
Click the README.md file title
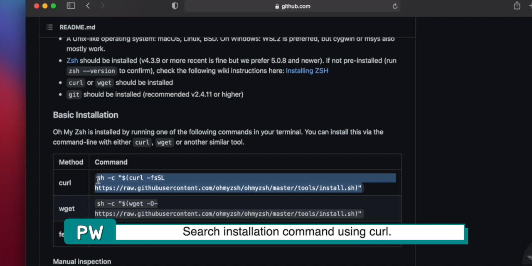77,27
